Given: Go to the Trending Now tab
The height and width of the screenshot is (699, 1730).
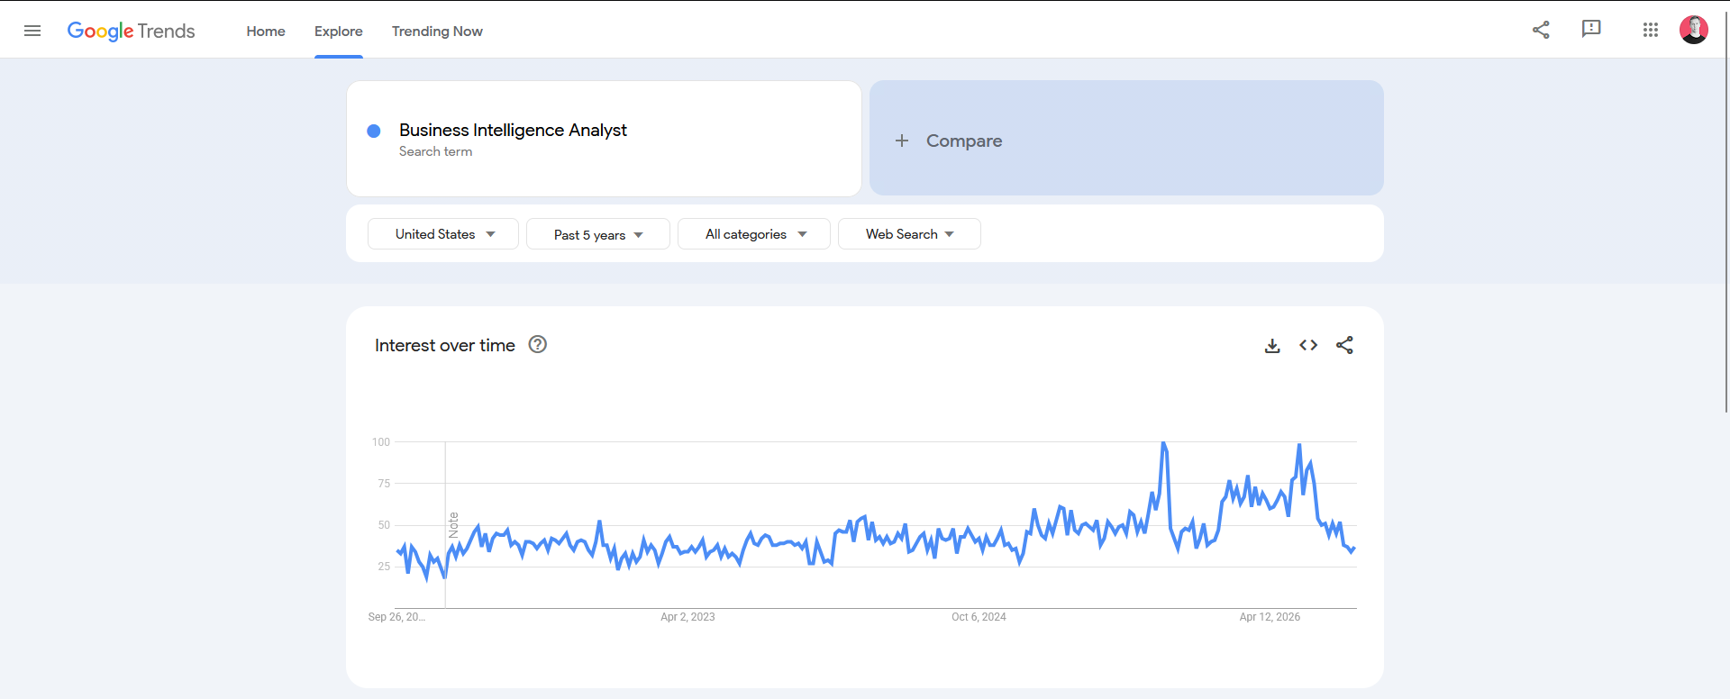Looking at the screenshot, I should (x=437, y=31).
